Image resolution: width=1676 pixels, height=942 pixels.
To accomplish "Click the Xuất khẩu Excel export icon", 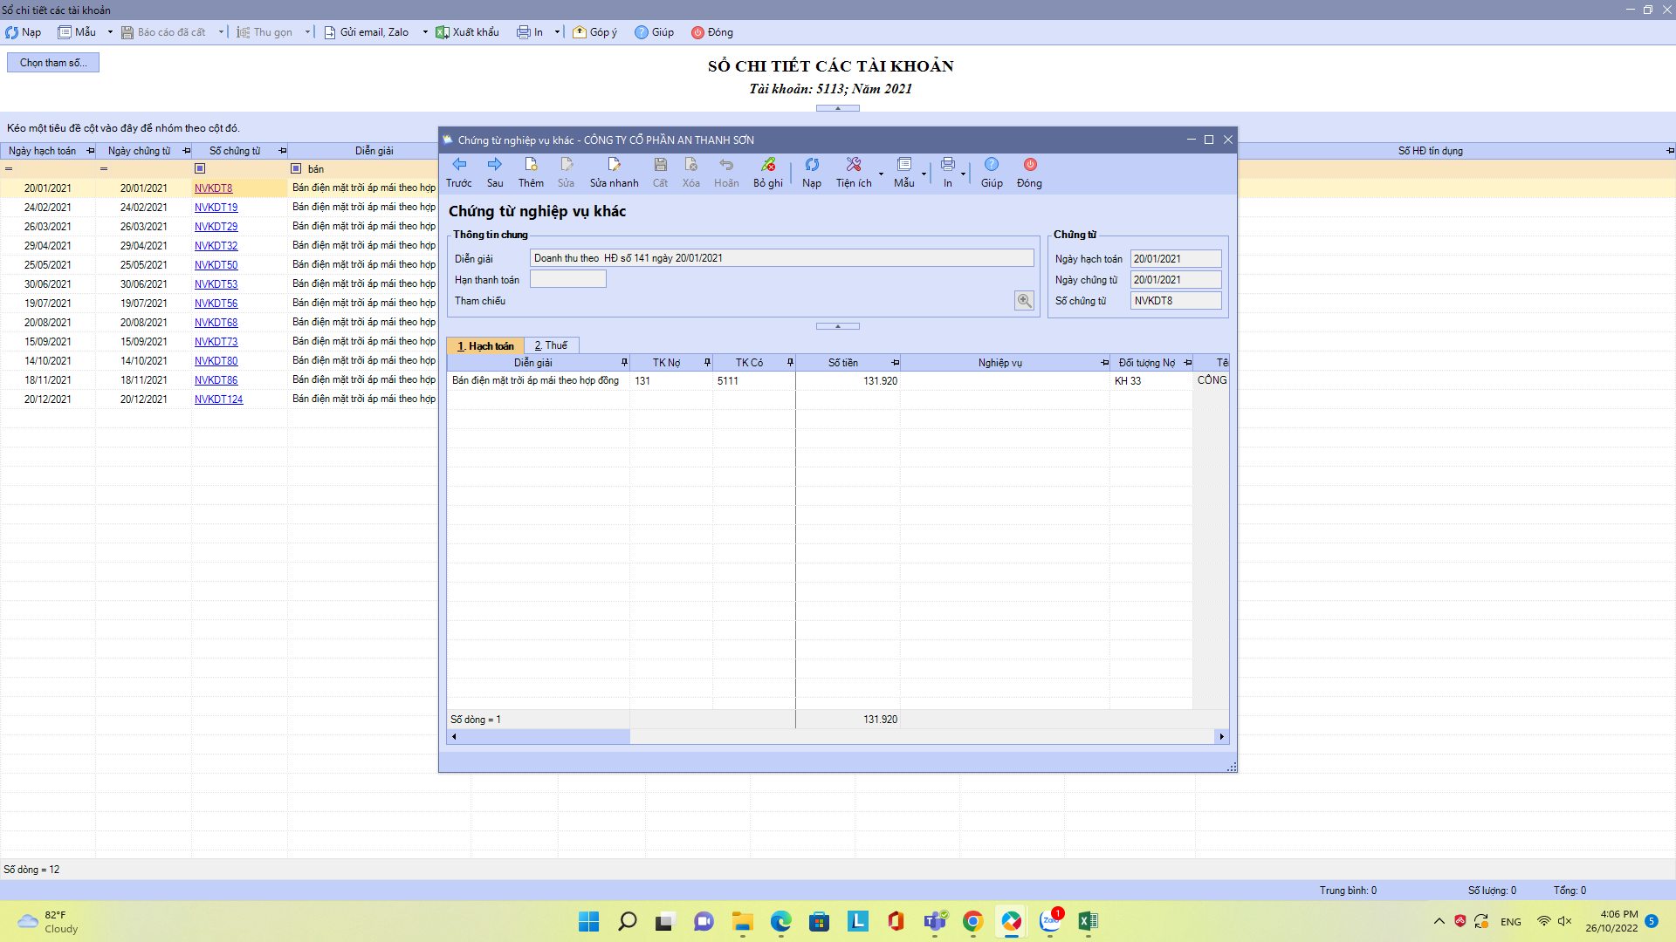I will (x=443, y=32).
